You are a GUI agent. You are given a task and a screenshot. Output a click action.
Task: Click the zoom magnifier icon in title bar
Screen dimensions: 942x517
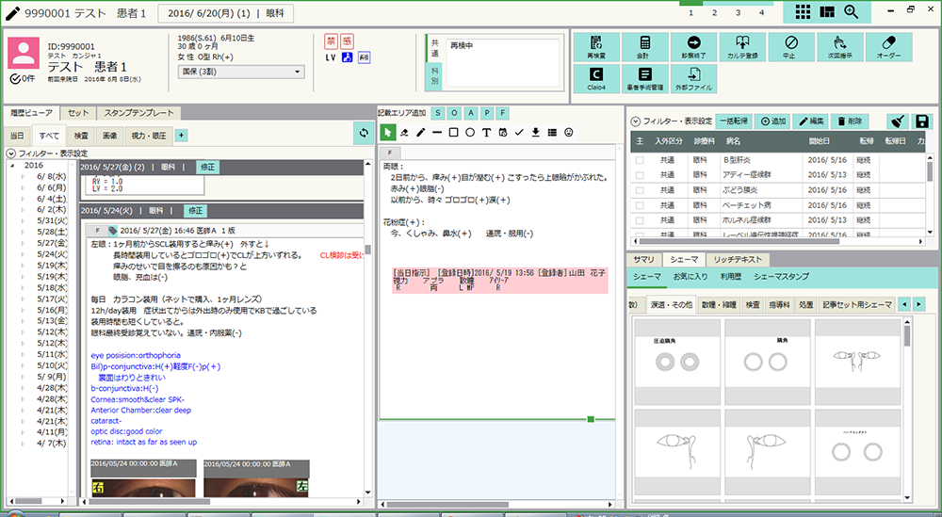[852, 12]
